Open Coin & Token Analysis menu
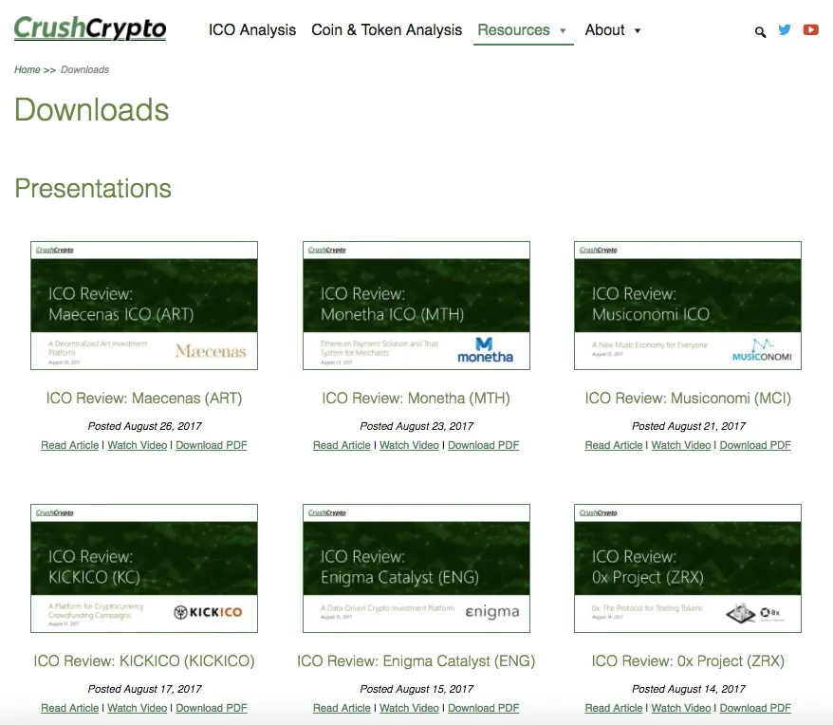 387,29
